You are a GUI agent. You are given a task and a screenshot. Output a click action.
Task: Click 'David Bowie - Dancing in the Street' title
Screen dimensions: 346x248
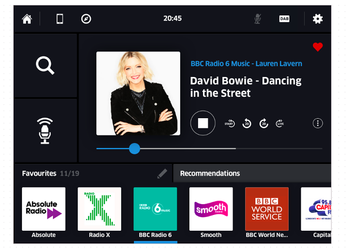pos(246,87)
